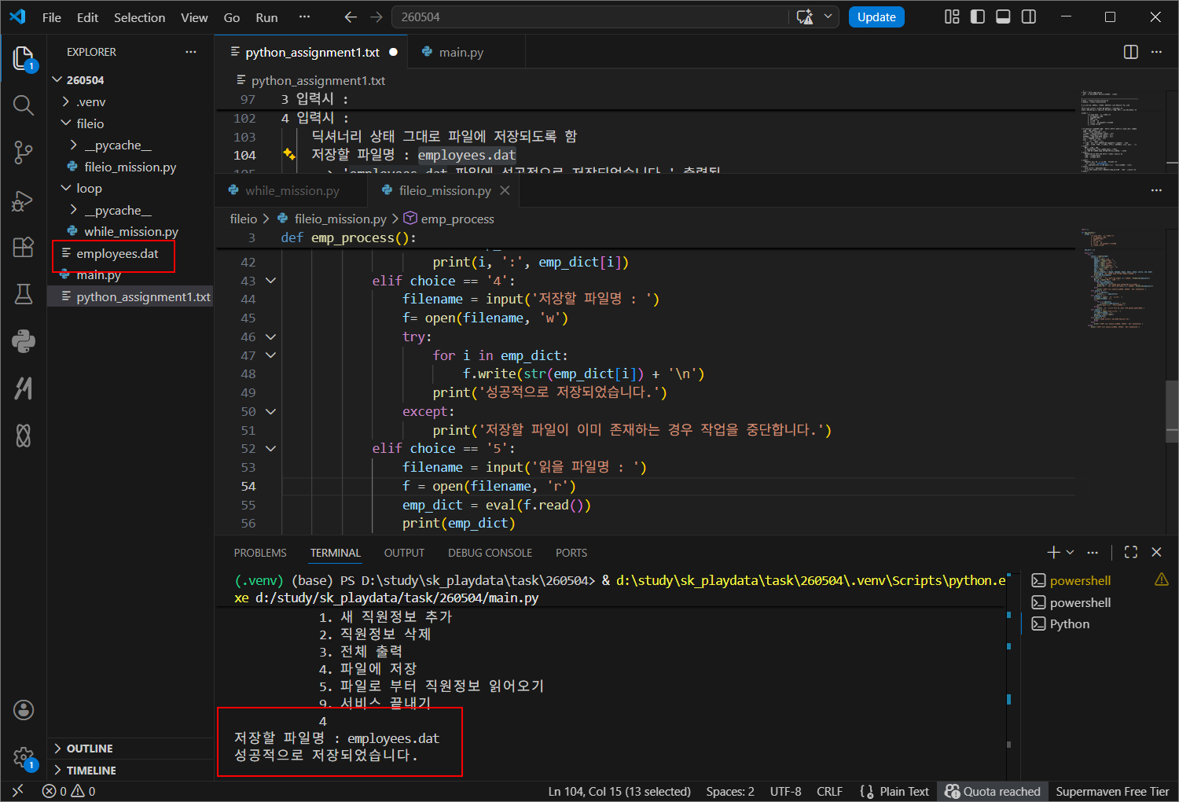Close the fileio_mission.py tab
This screenshot has height=802, width=1179.
tap(505, 190)
